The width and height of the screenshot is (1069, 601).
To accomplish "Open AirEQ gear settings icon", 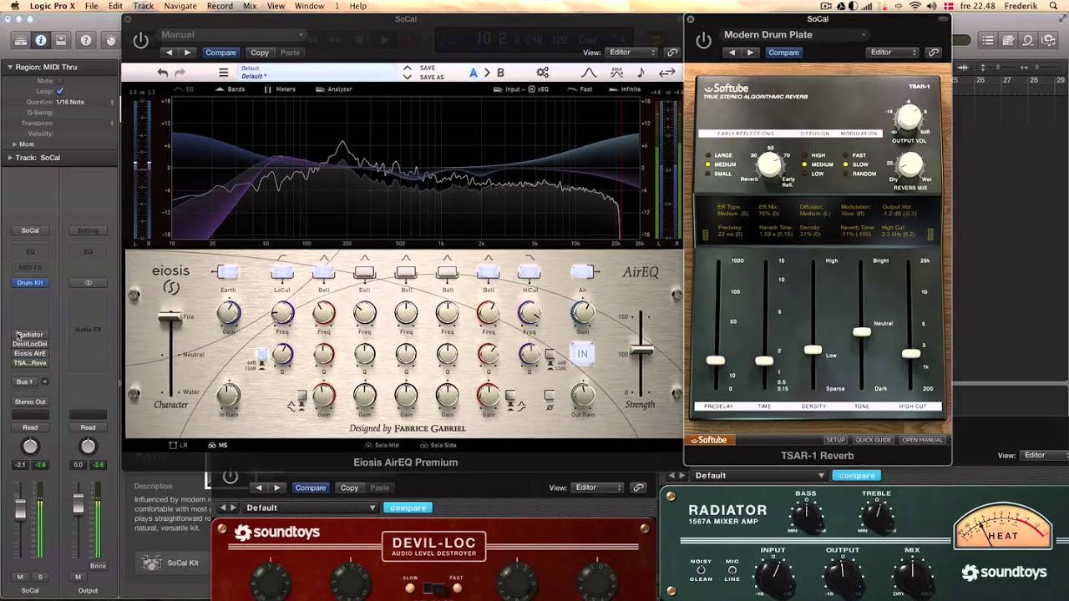I will [x=542, y=73].
